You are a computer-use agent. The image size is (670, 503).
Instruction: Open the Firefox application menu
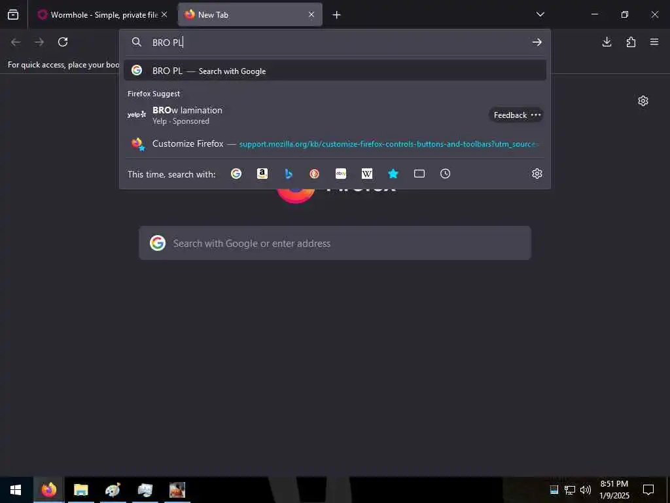tap(654, 42)
